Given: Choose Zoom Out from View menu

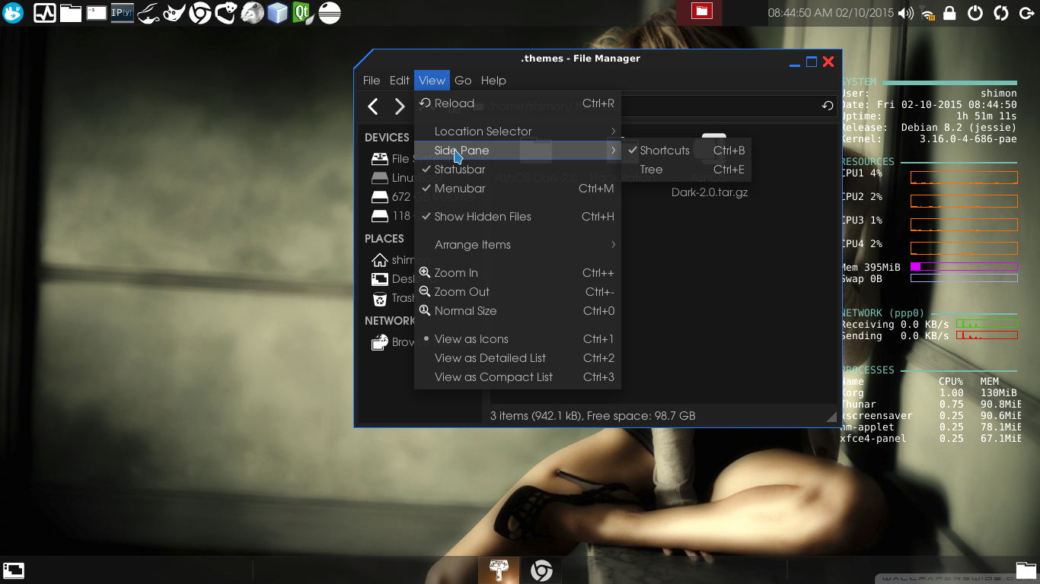Looking at the screenshot, I should pyautogui.click(x=518, y=292).
